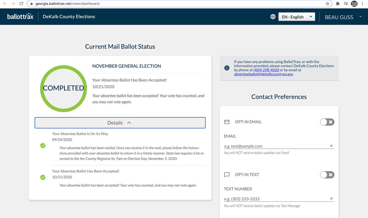This screenshot has height=218, width=368.
Task: Click the TEXT NUMBER label
Action: pyautogui.click(x=238, y=189)
